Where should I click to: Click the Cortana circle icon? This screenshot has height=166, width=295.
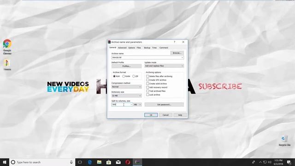[x=13, y=162]
